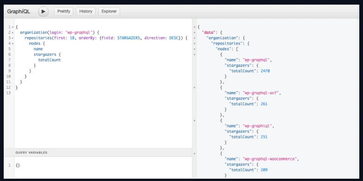
Task: Click the "data" key in the results
Action: click(x=208, y=32)
